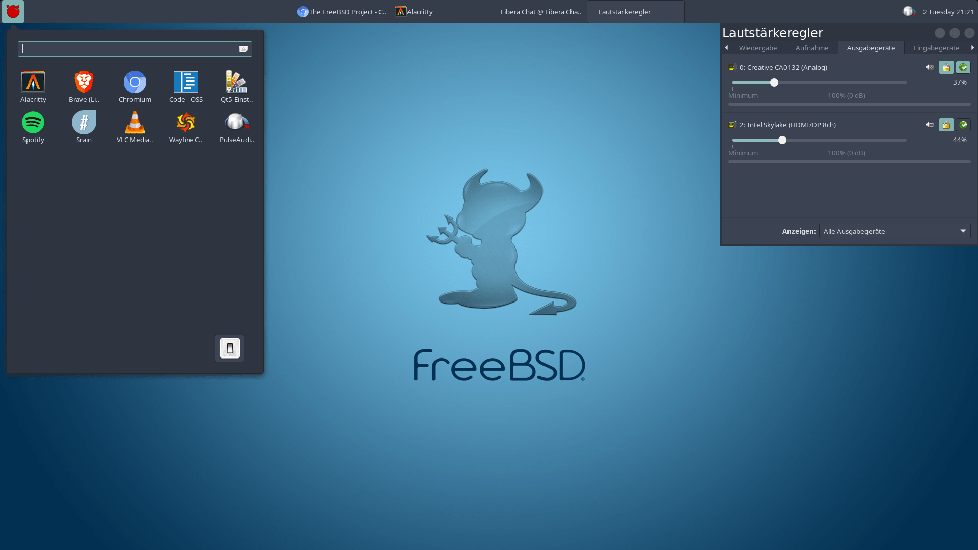
Task: Open the Eingabegeräte tab
Action: point(936,48)
